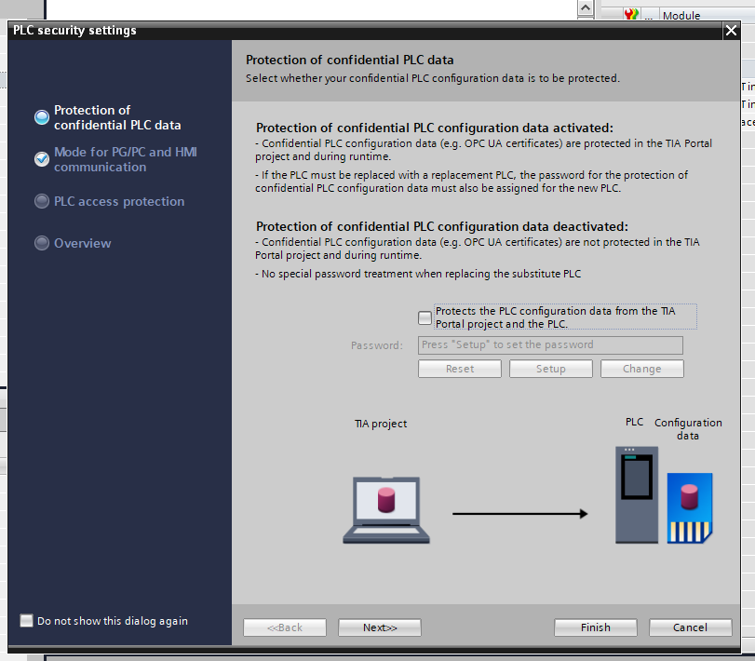Enable protection of PLC configuration data checkbox

pos(425,317)
